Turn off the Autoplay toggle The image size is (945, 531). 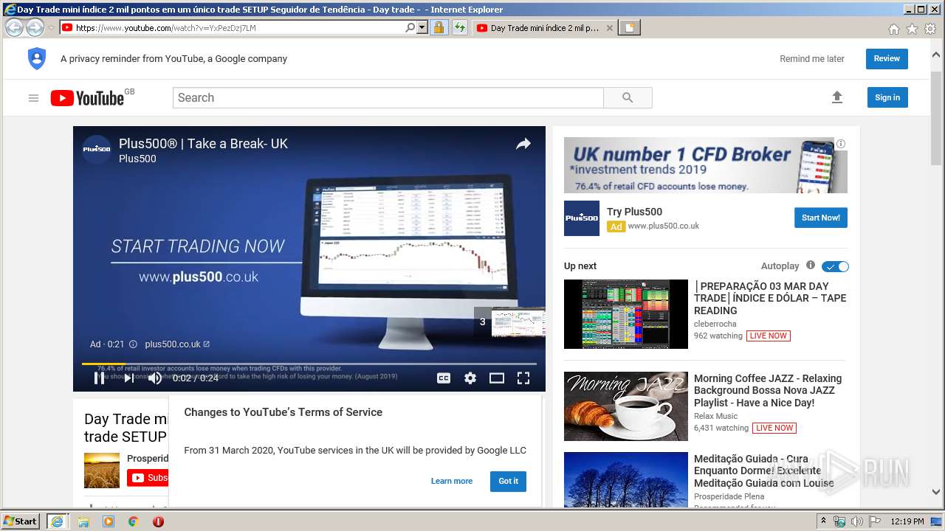tap(836, 266)
